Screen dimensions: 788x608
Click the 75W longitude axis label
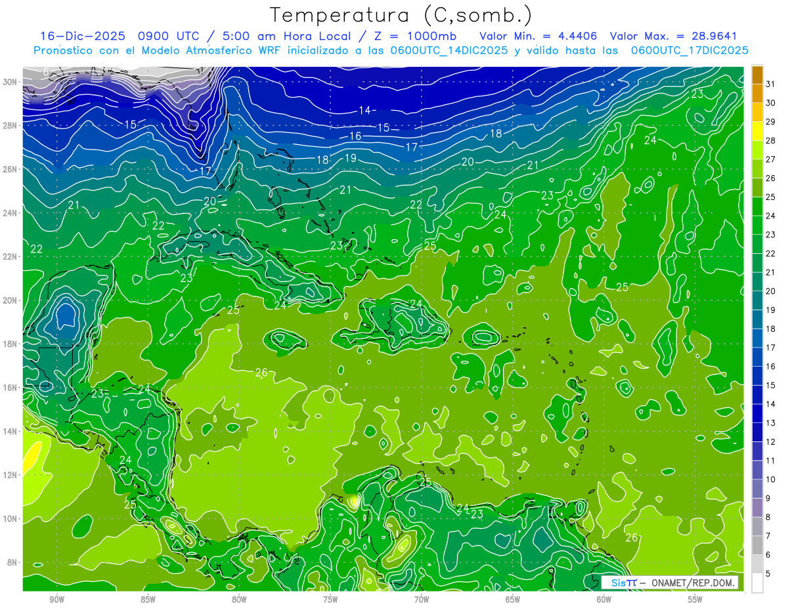[x=330, y=599]
